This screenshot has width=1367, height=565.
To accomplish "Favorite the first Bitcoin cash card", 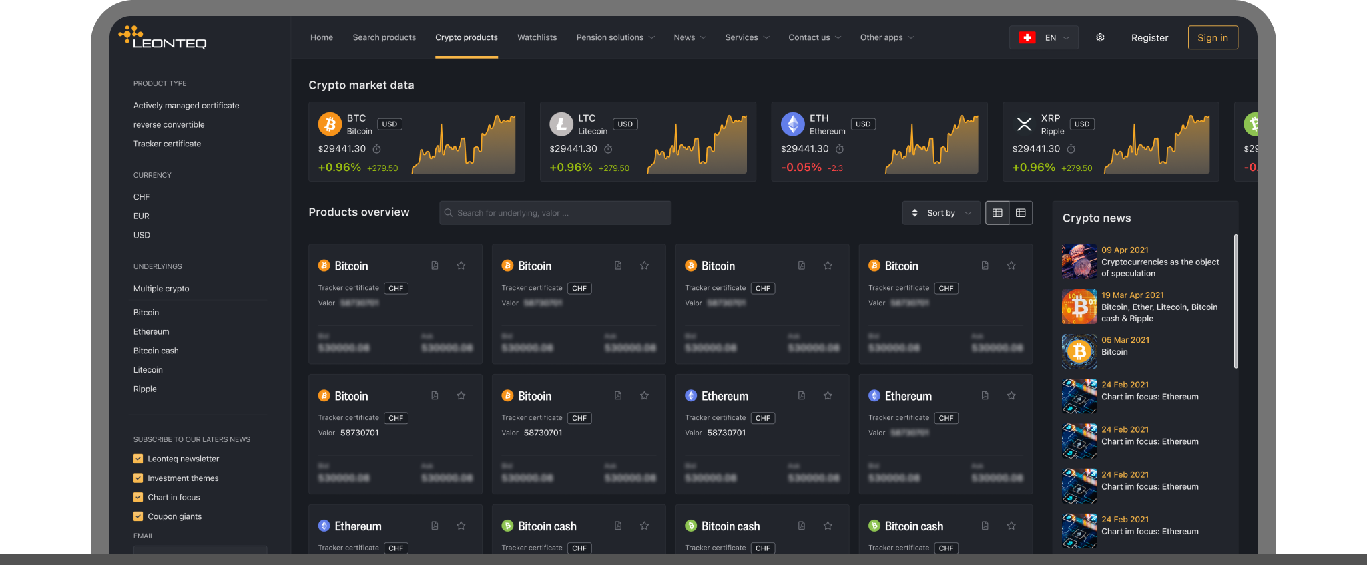I will click(x=645, y=526).
